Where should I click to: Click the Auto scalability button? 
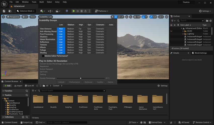pyautogui.click(x=111, y=25)
